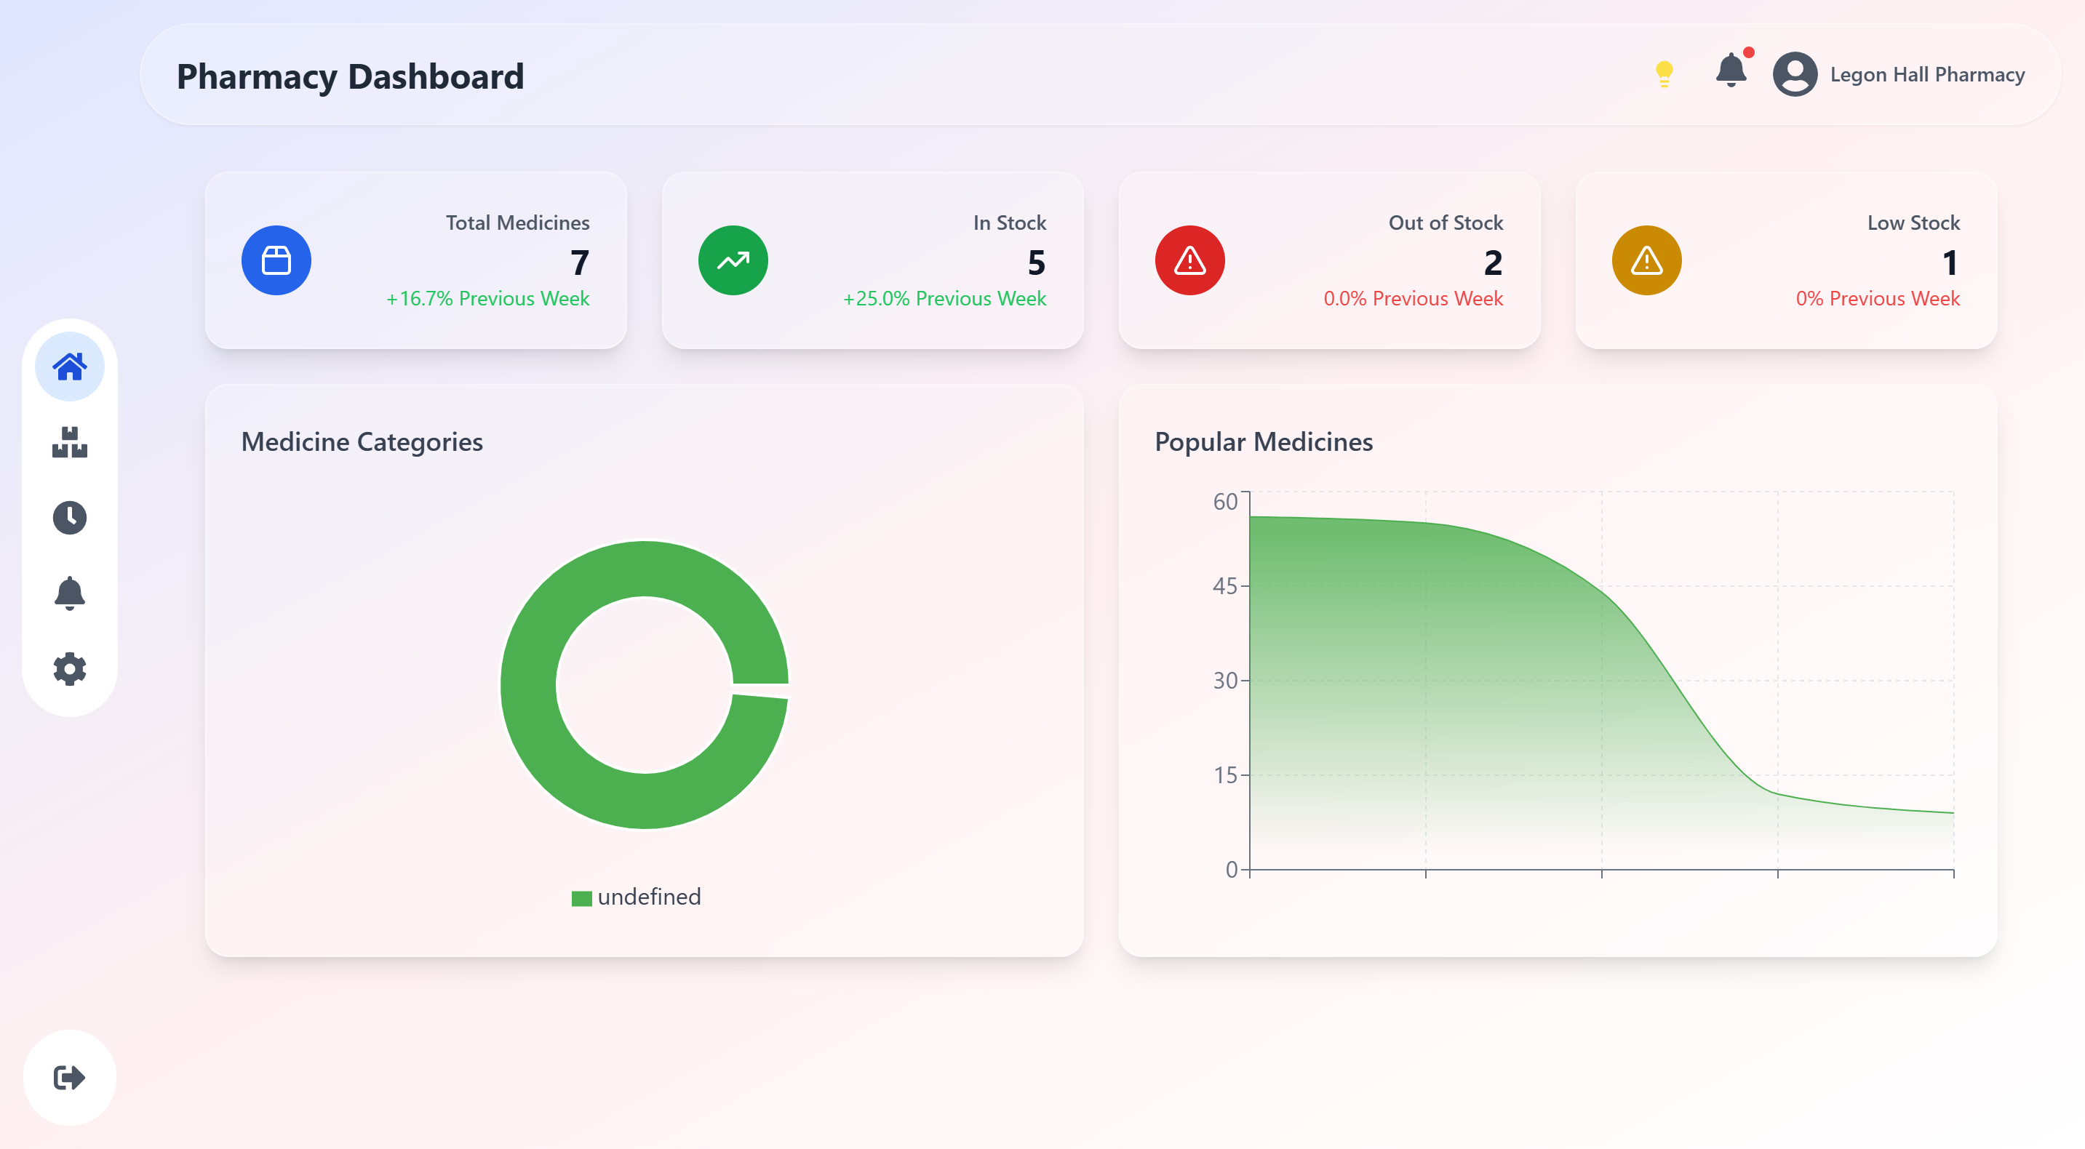Image resolution: width=2085 pixels, height=1149 pixels.
Task: Click the red Out of Stock warning icon
Action: point(1189,260)
